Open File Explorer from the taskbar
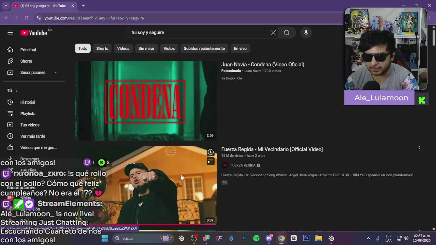This screenshot has width=436, height=245. pyautogui.click(x=319, y=238)
